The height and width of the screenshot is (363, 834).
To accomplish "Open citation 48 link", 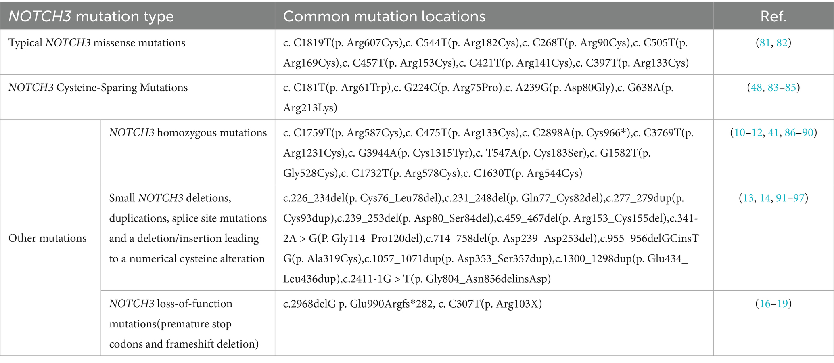I will click(757, 88).
